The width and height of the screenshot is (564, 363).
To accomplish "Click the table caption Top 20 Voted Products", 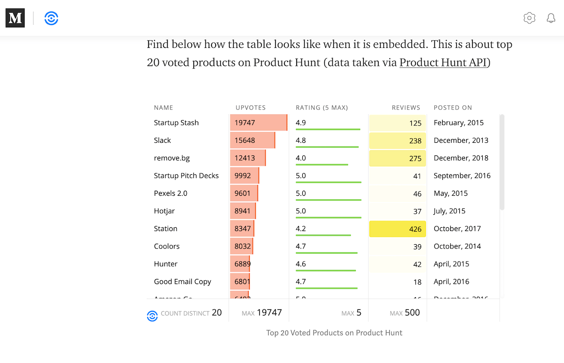I will [334, 332].
